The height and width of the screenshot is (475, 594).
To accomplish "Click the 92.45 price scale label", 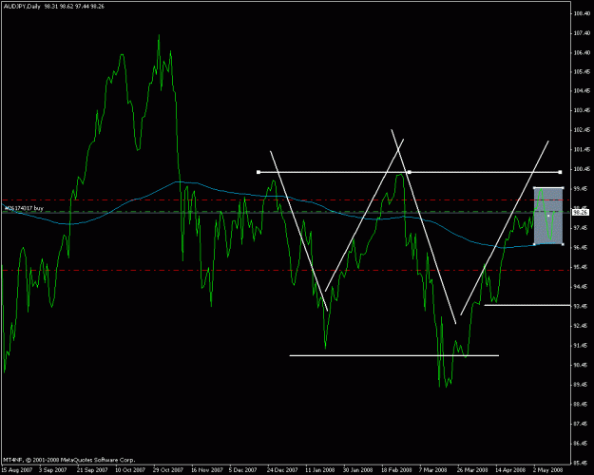I will click(x=582, y=326).
